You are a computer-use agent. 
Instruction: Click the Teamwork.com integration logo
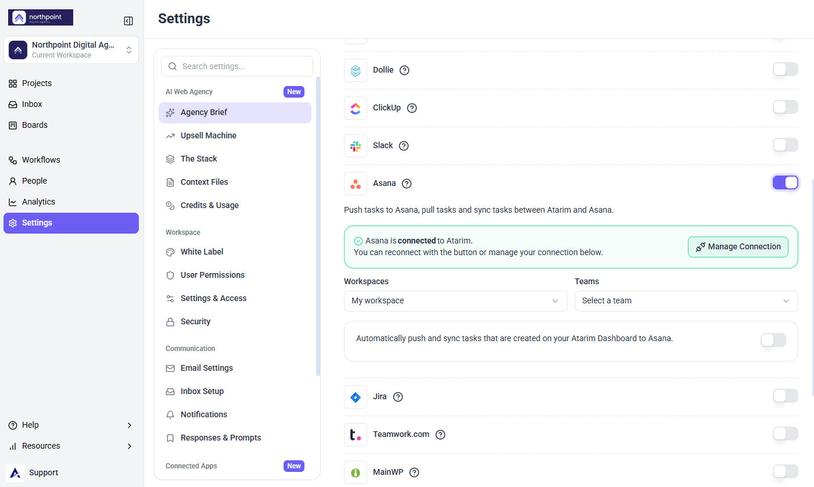(356, 435)
